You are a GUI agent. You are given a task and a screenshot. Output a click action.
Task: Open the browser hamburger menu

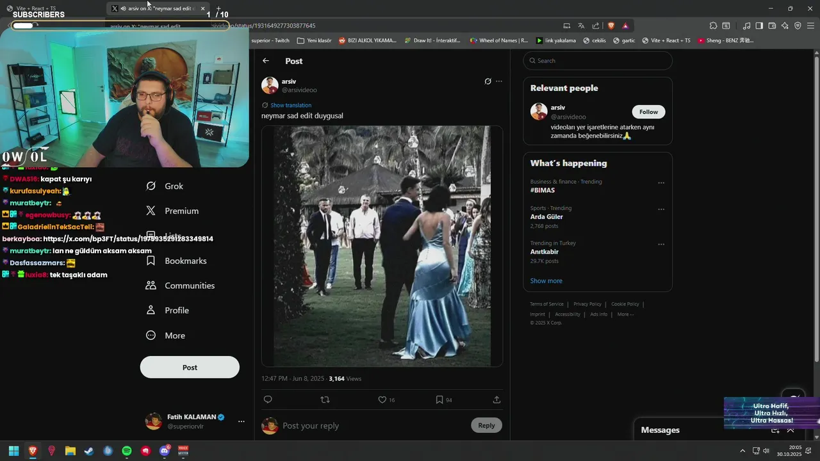811,26
